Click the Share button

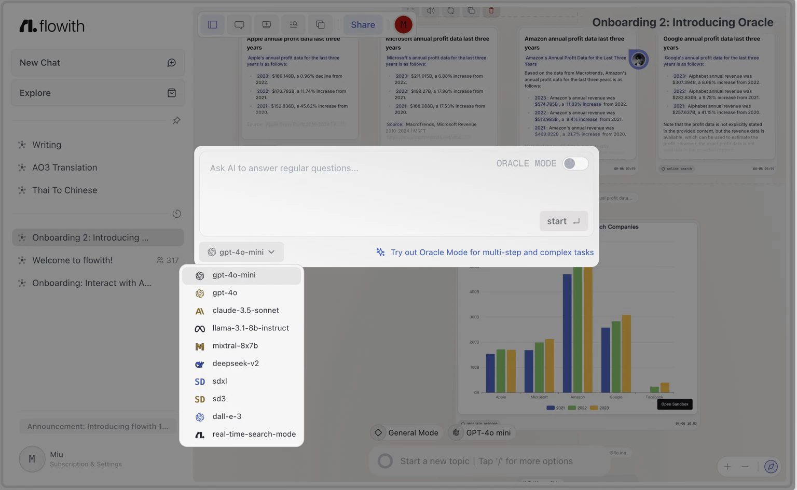pyautogui.click(x=363, y=24)
